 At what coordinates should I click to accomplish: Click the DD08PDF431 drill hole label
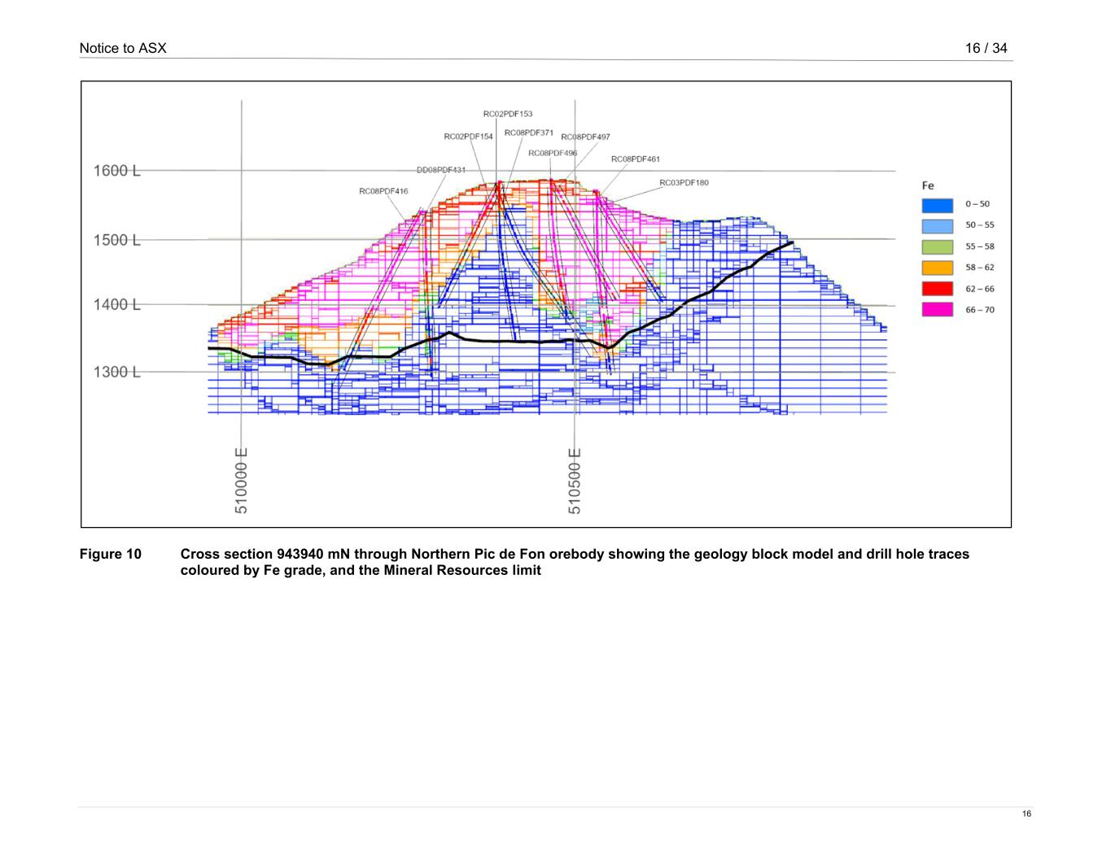point(441,170)
